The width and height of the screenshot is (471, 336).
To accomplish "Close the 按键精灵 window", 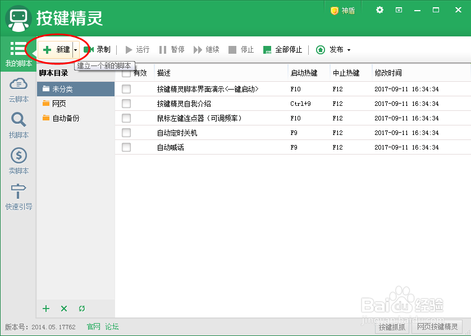I will (x=458, y=10).
